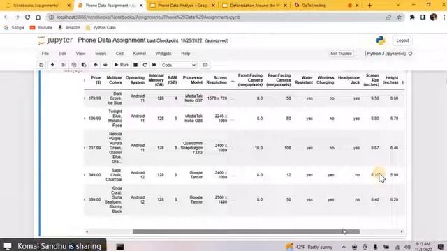Open the Help menu in Jupyter
Screen dimensions: 447x251
pos(185,54)
